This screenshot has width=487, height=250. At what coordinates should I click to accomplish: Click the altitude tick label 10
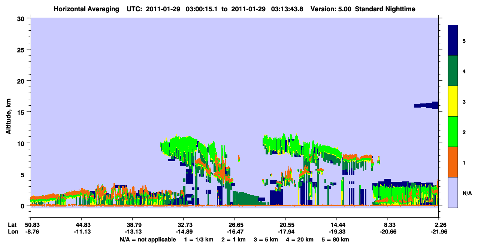tap(21, 143)
